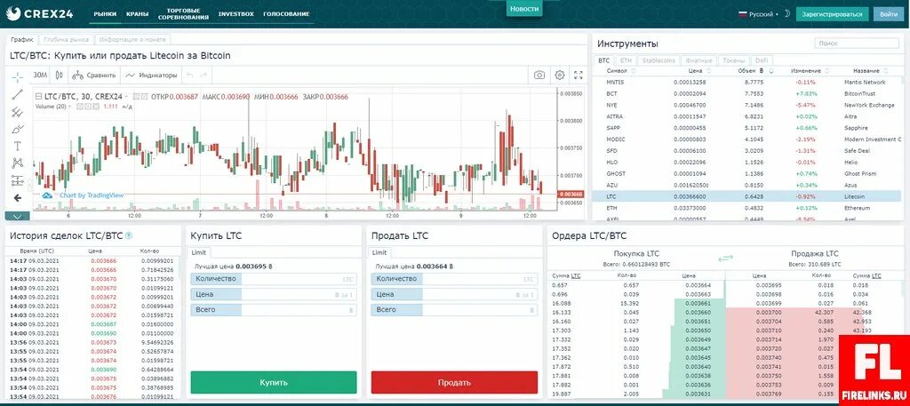
Task: Open the 30M timeframe selector
Action: coord(40,75)
